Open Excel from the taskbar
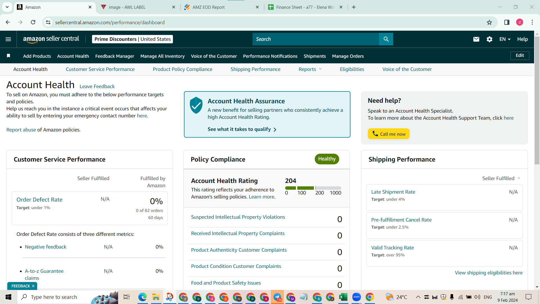 click(x=343, y=297)
